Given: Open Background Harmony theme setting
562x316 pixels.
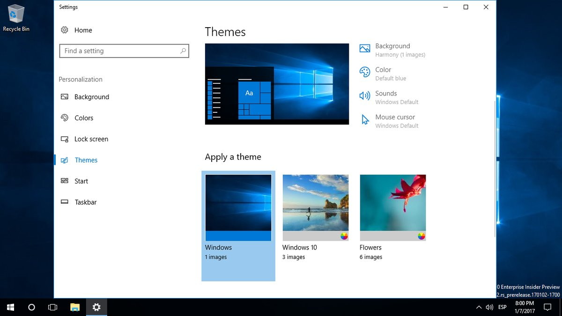Looking at the screenshot, I should [x=392, y=50].
